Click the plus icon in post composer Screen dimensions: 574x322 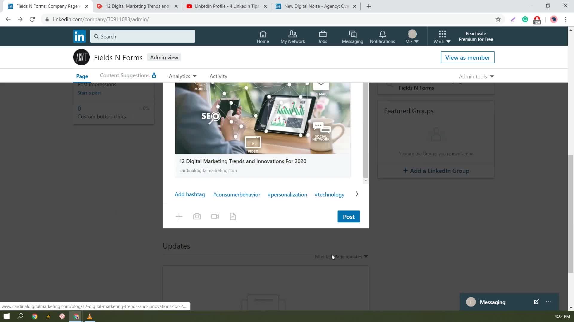pyautogui.click(x=179, y=216)
